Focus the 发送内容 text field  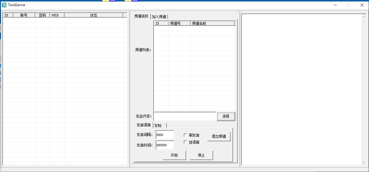185,116
